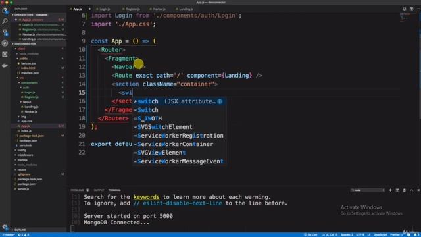Choose the SVGSwitchElement suggestion
The height and width of the screenshot is (237, 421).
[179, 127]
